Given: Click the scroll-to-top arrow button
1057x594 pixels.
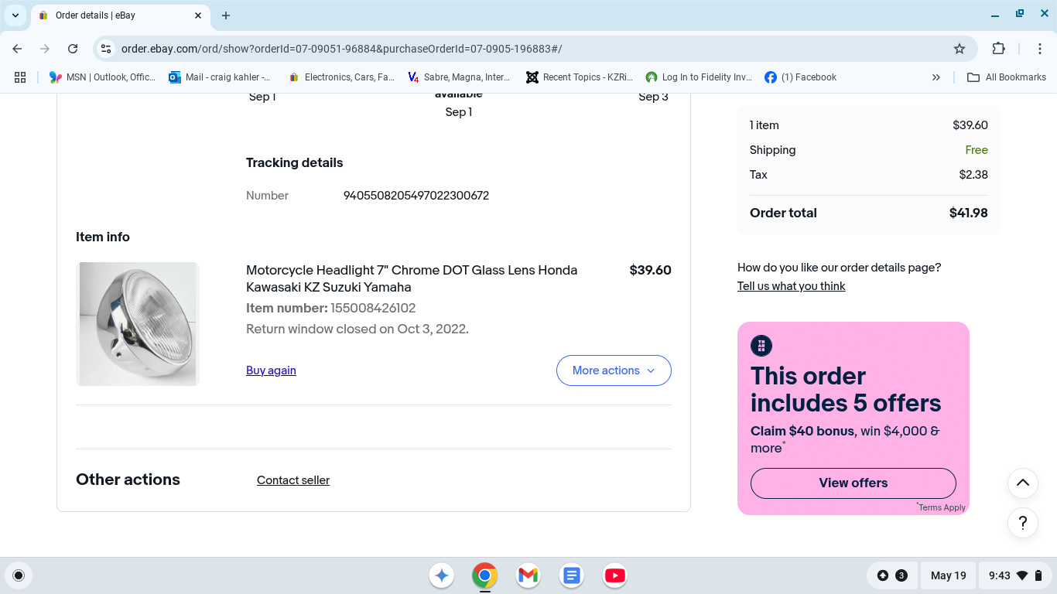Looking at the screenshot, I should pyautogui.click(x=1022, y=483).
